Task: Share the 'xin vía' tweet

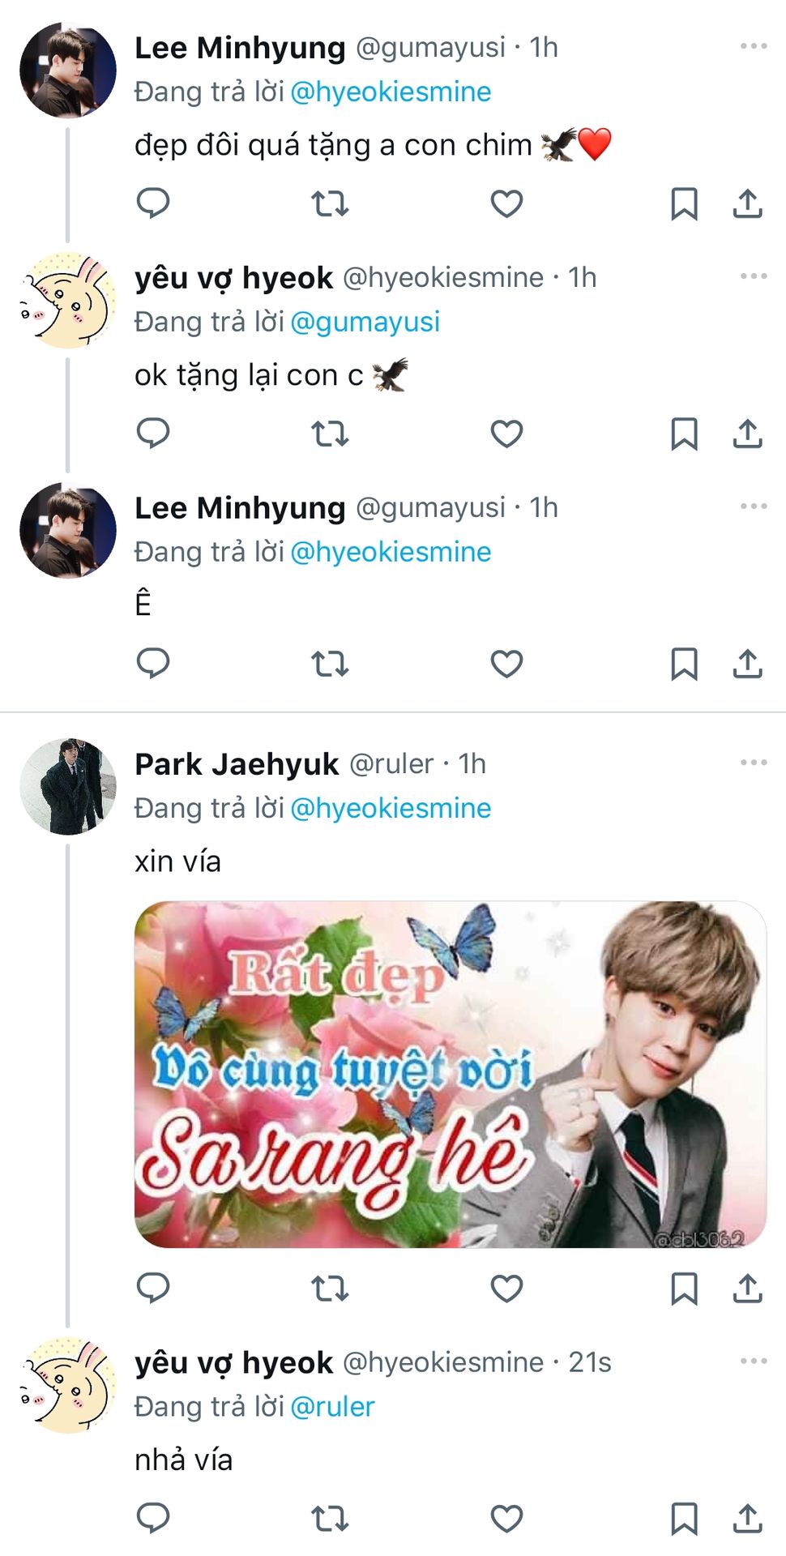Action: (747, 1288)
